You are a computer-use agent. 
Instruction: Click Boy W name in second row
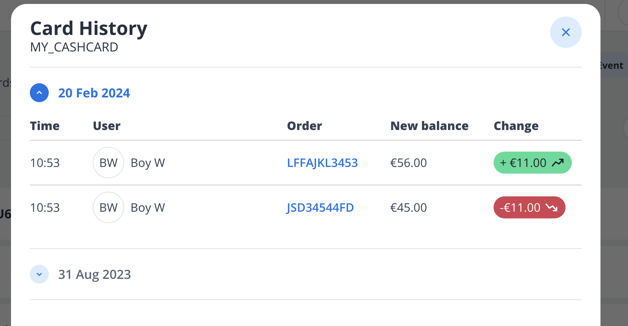point(148,208)
